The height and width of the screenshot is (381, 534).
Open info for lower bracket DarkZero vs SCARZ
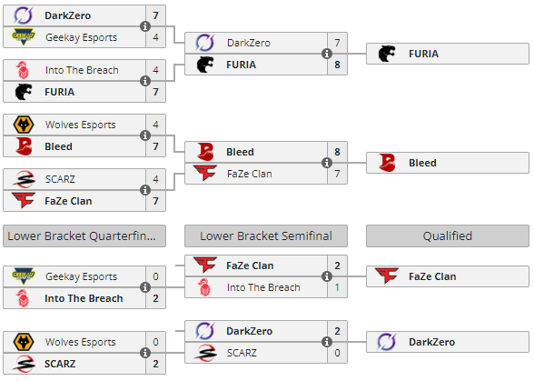point(327,342)
